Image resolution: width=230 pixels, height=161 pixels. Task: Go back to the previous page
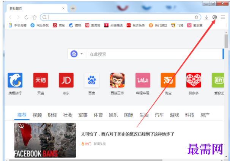[10, 17]
